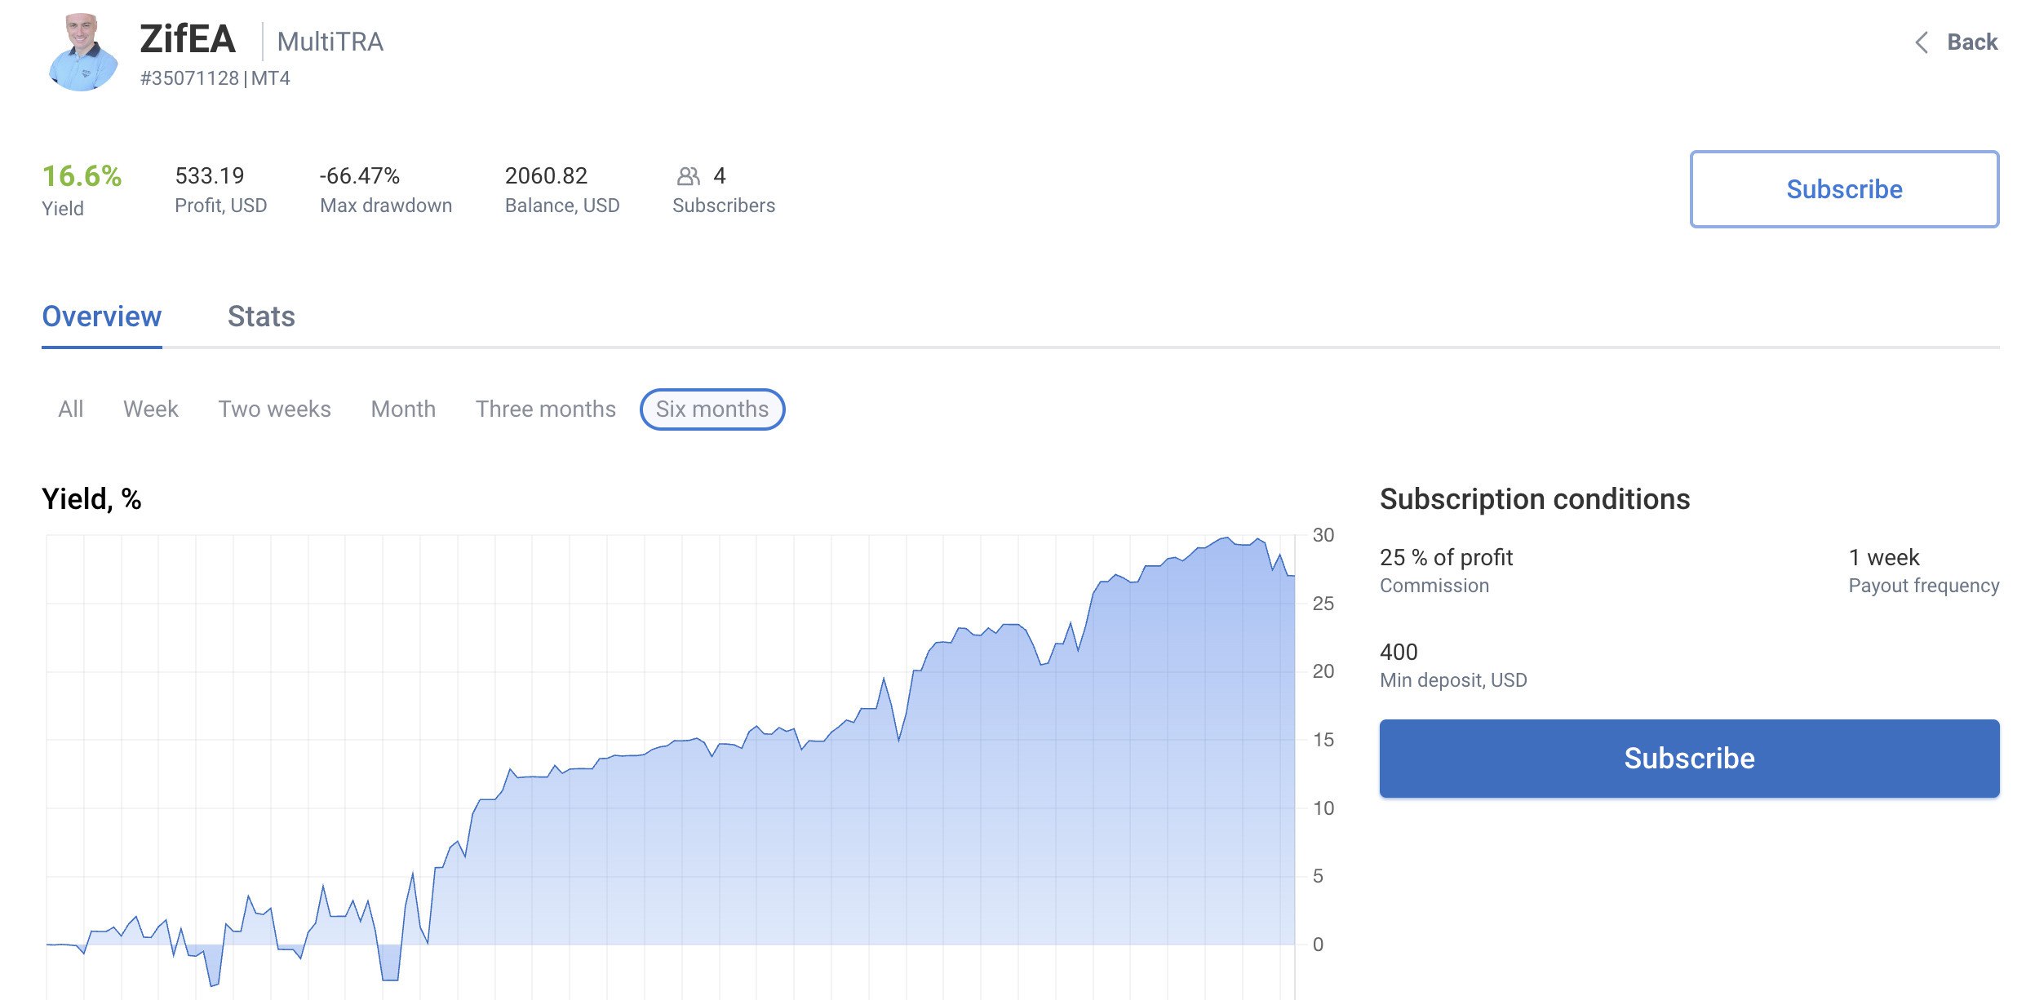The width and height of the screenshot is (2035, 1000).
Task: Select the Week time range
Action: pos(151,409)
